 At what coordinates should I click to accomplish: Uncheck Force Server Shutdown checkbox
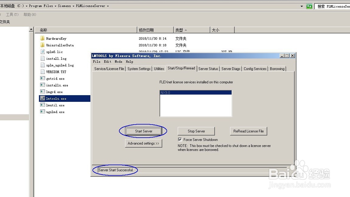pyautogui.click(x=180, y=139)
